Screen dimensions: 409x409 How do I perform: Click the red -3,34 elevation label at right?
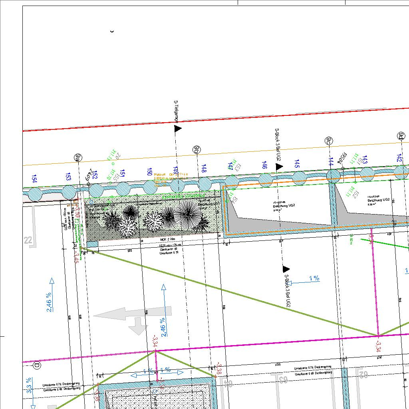point(378,346)
